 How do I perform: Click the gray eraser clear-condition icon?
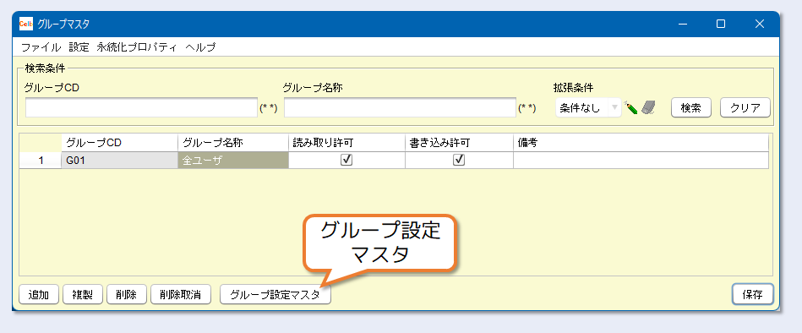pyautogui.click(x=648, y=108)
